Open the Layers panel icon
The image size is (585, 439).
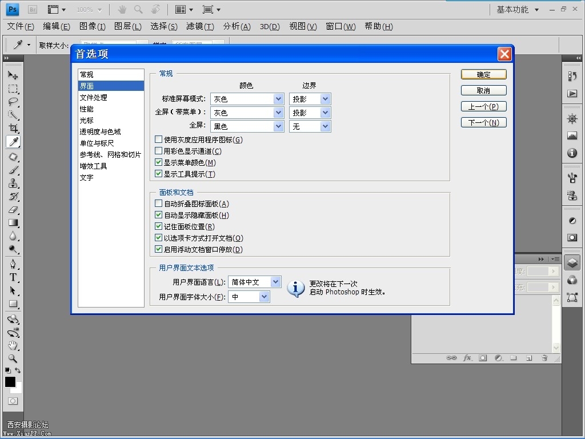click(572, 262)
